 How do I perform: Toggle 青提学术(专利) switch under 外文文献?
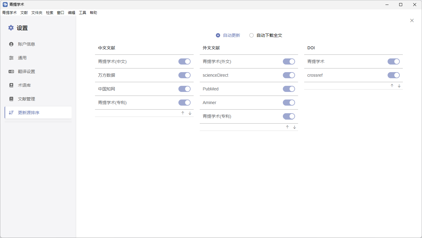tap(289, 116)
